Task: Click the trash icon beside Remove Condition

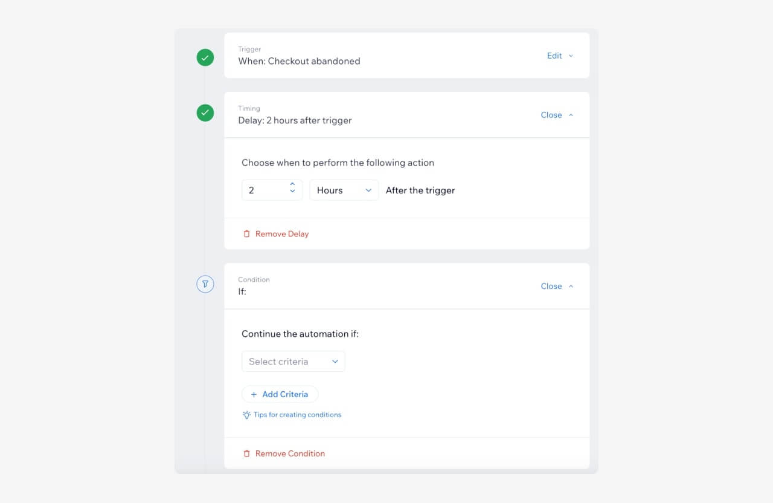Action: click(x=247, y=453)
